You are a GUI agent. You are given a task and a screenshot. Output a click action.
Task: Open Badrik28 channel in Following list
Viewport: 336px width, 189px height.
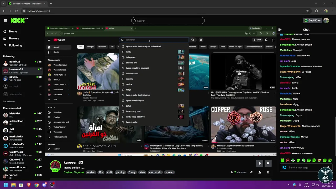(22, 63)
